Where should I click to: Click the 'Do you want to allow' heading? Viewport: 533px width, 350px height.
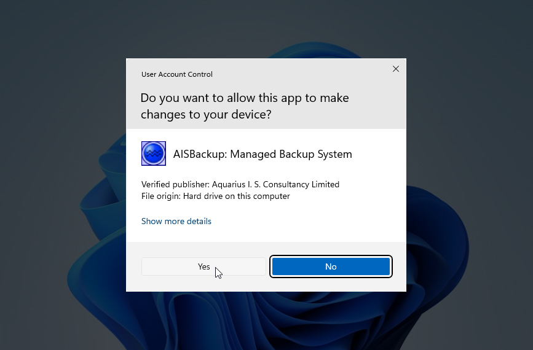pos(245,106)
